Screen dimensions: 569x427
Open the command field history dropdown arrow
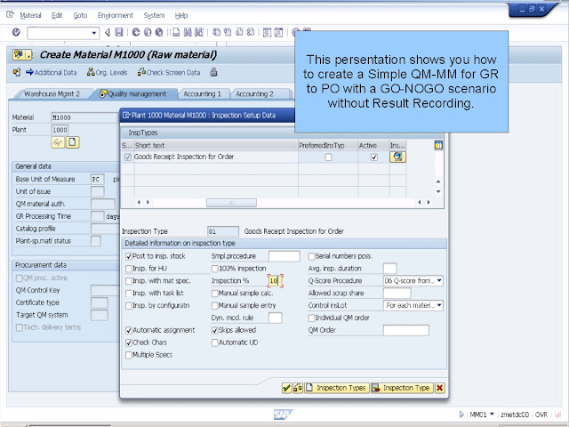pyautogui.click(x=94, y=33)
